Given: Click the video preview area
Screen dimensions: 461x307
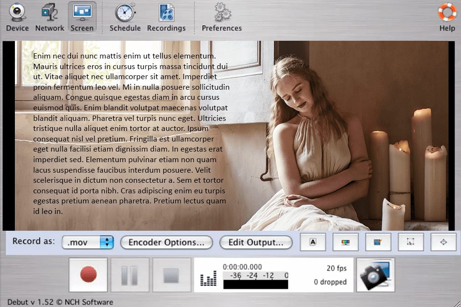Looking at the screenshot, I should tap(229, 135).
